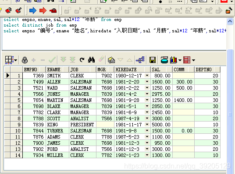Click the EMPNO cell '7934'

34,155
